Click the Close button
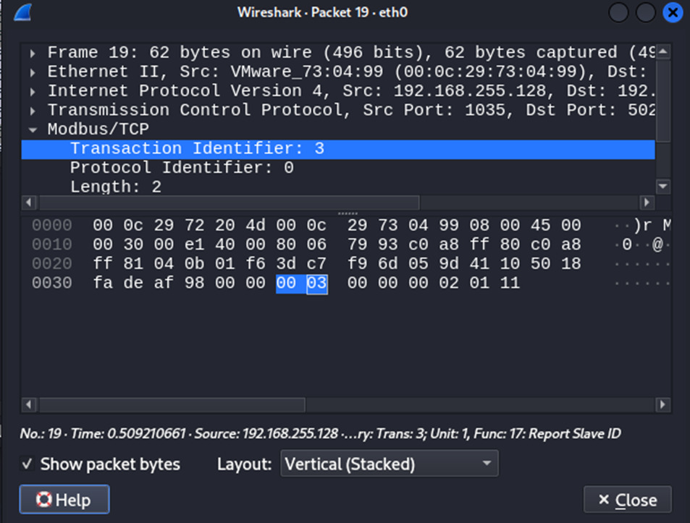 point(628,499)
